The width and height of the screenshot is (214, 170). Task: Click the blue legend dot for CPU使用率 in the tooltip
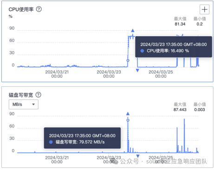pyautogui.click(x=142, y=51)
